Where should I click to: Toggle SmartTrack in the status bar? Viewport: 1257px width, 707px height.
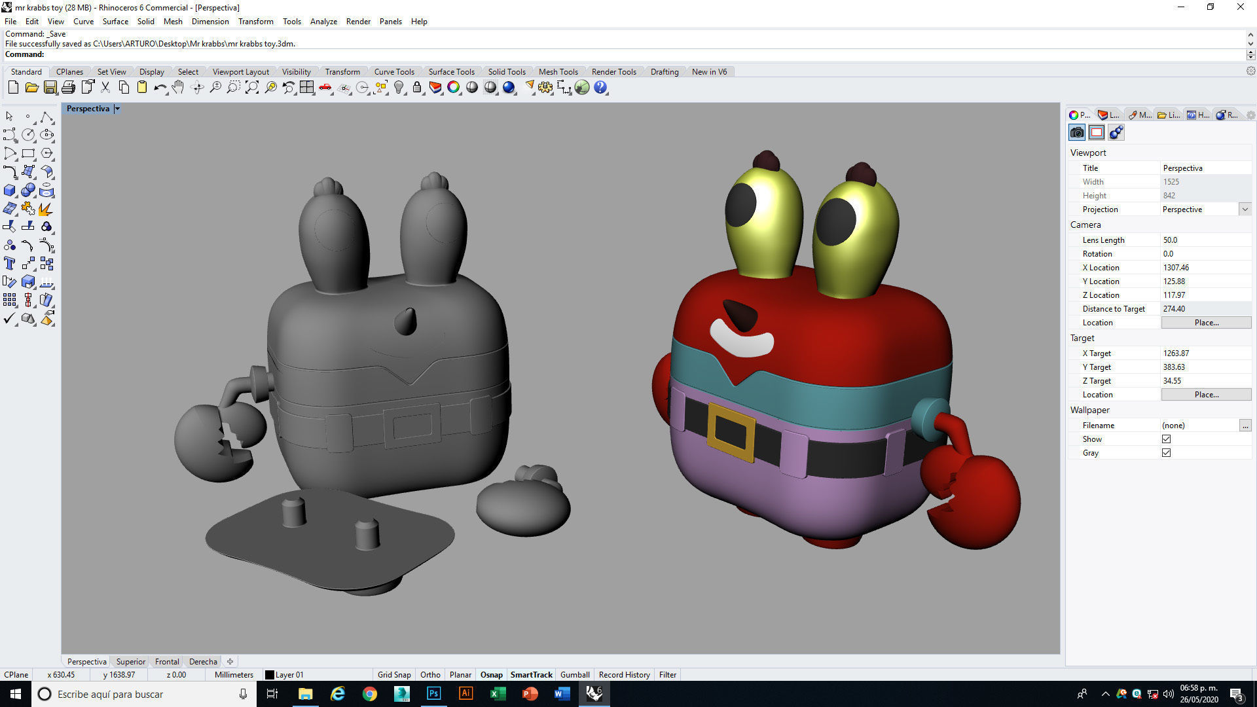coord(531,675)
